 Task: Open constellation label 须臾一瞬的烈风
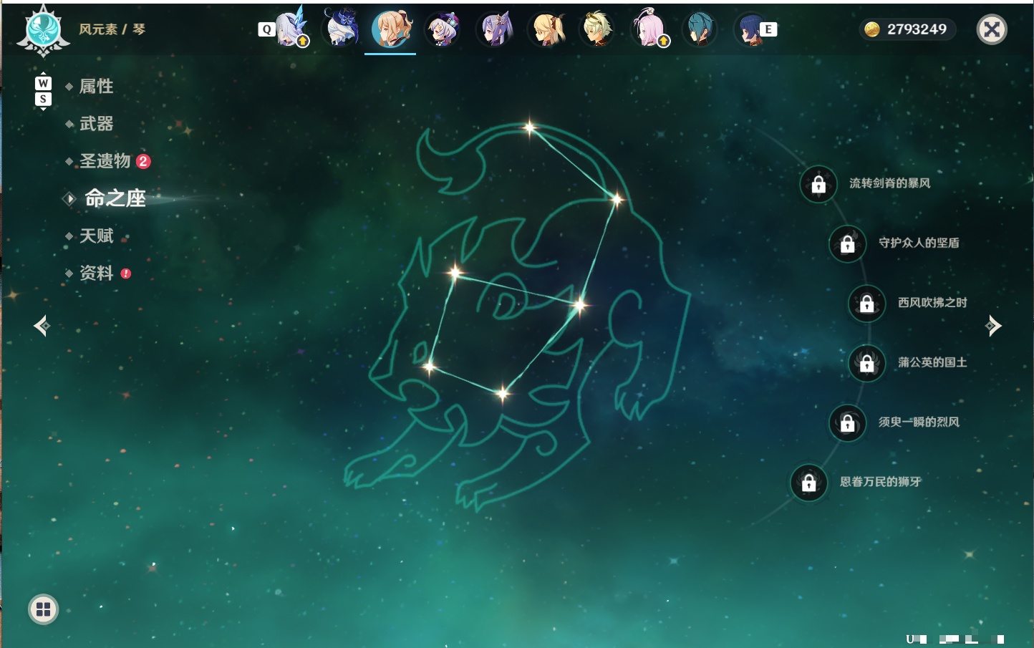[x=919, y=422]
